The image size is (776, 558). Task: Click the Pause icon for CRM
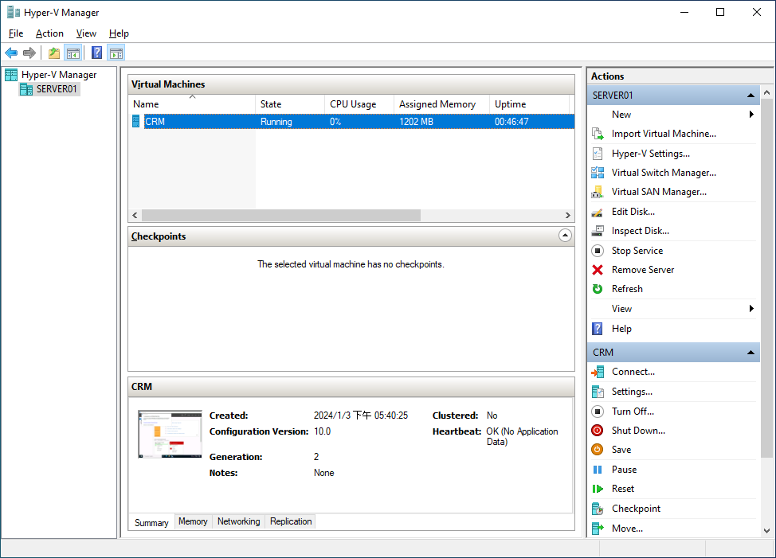(598, 470)
